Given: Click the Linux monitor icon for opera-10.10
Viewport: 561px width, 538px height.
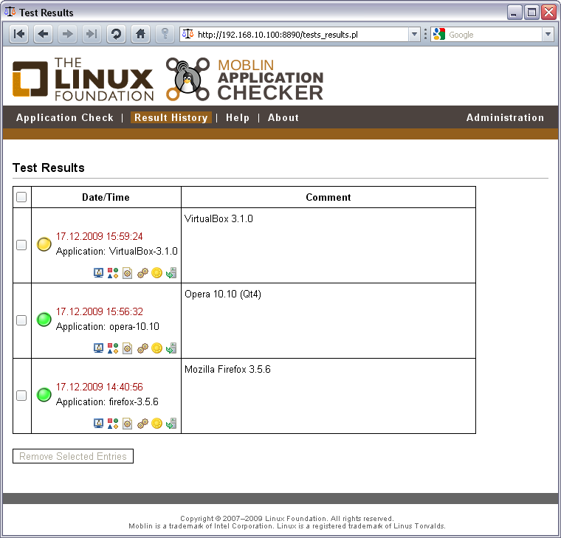Looking at the screenshot, I should [98, 348].
